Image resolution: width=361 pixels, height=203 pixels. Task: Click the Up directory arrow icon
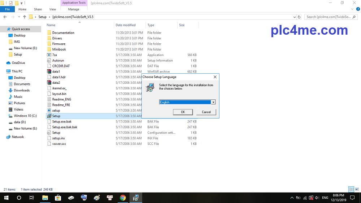click(x=25, y=17)
